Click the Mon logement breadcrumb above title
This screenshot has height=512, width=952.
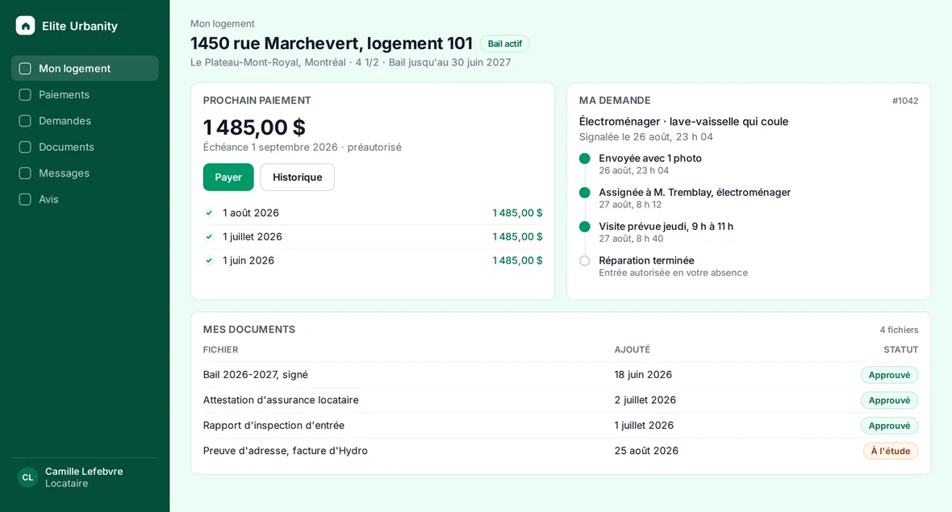(x=222, y=23)
